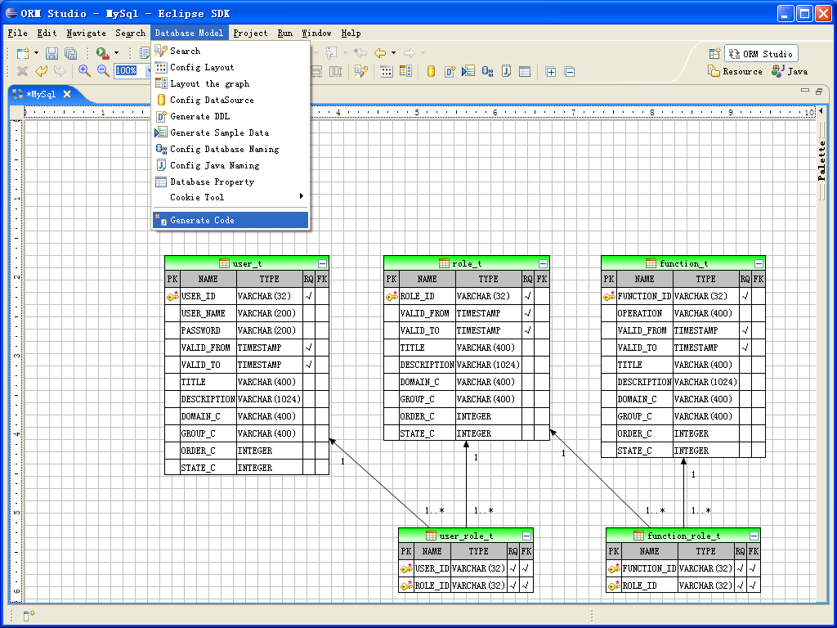Click the Undo yellow arrow icon

pos(41,70)
